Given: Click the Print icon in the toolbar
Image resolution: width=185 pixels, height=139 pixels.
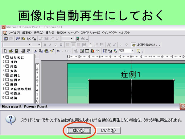Looking at the screenshot, I should (x=23, y=51).
